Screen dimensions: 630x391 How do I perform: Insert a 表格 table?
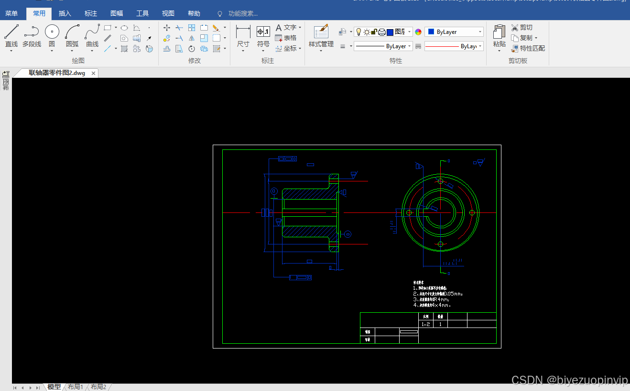click(x=286, y=38)
